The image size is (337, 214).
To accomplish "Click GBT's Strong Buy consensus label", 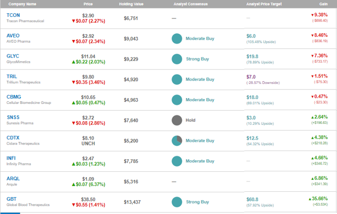I will 197,202.
